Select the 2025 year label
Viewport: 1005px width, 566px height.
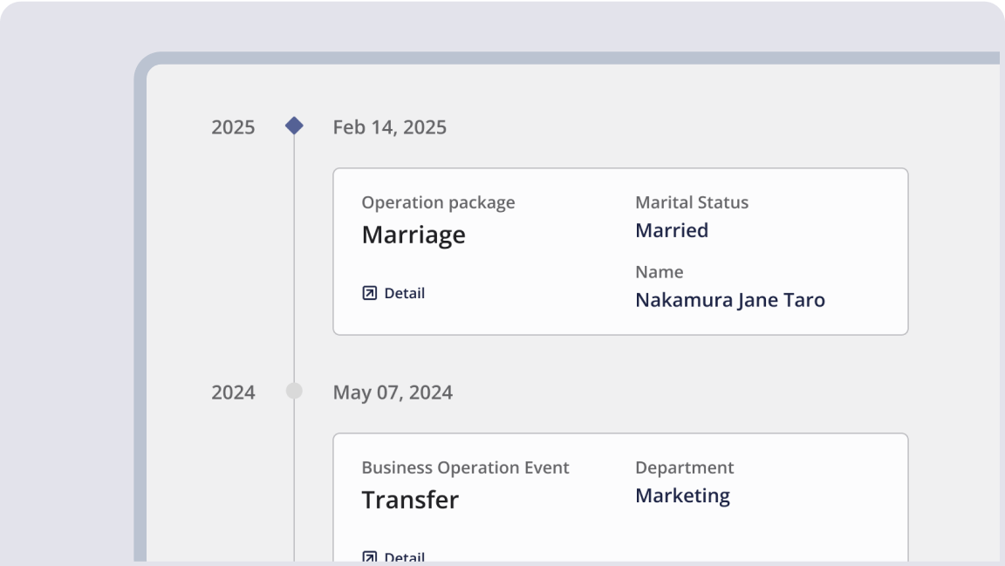(233, 127)
